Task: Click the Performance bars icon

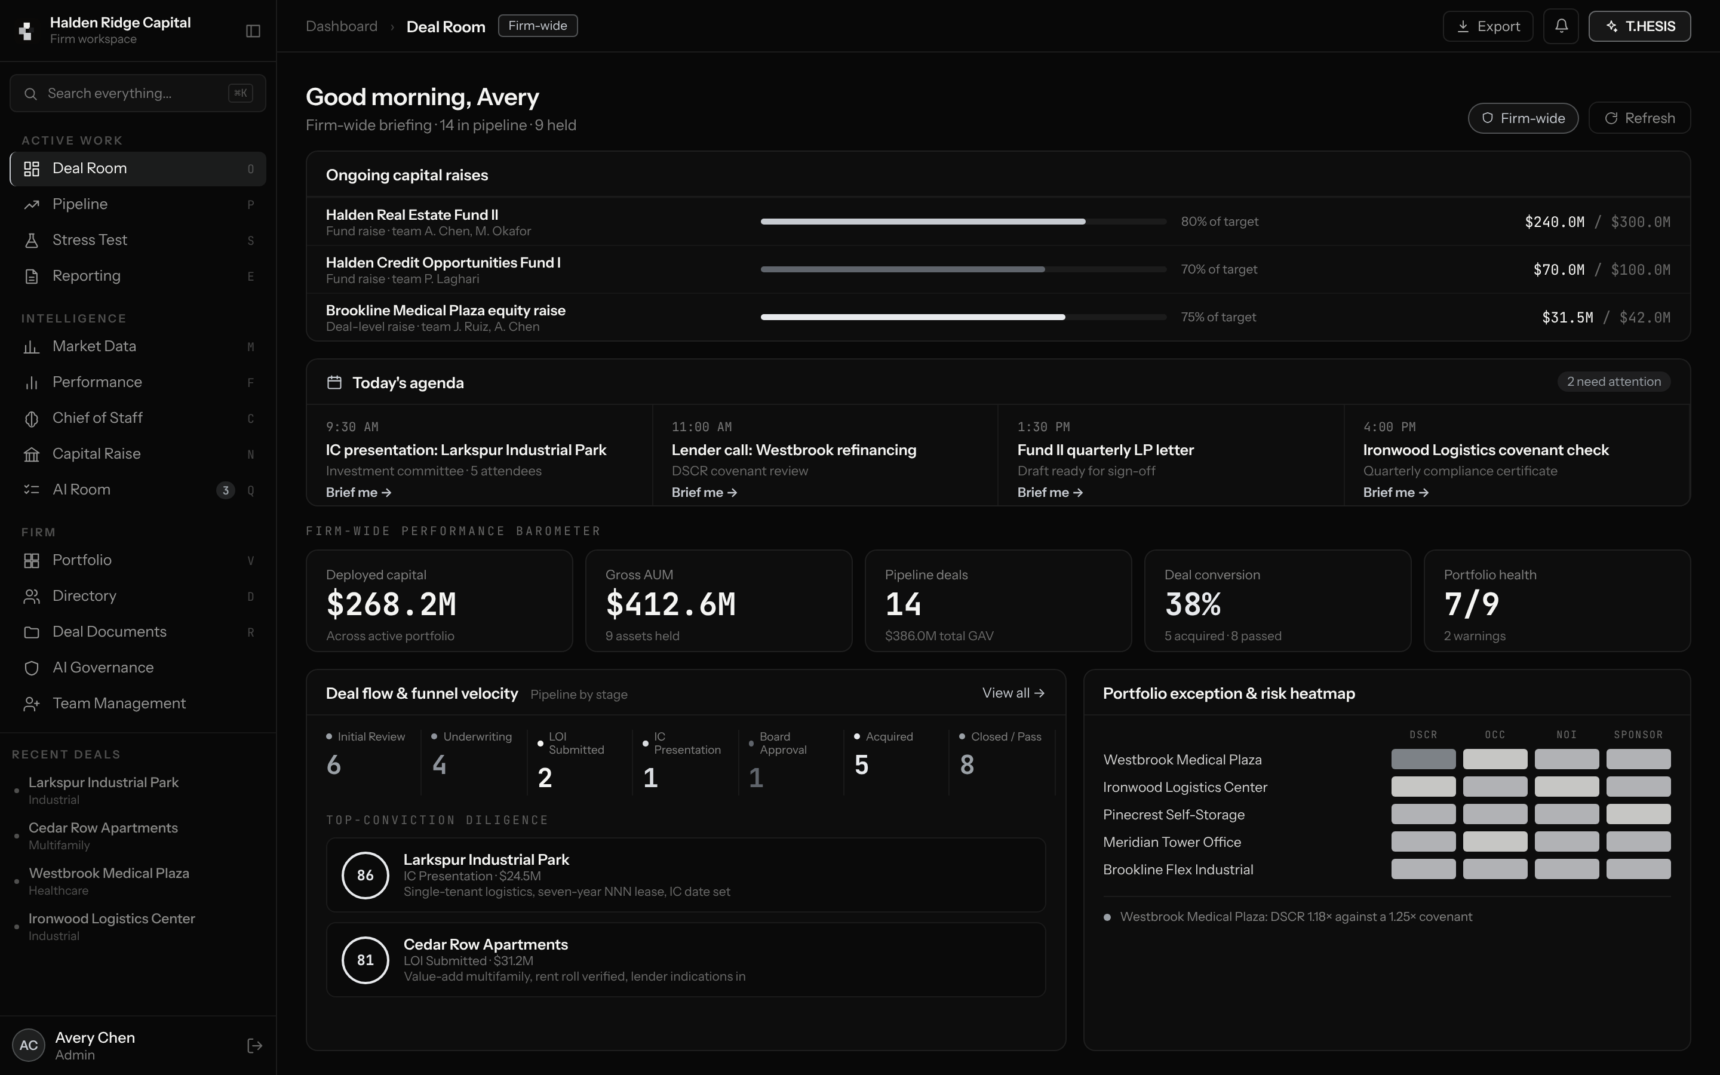Action: click(x=31, y=382)
